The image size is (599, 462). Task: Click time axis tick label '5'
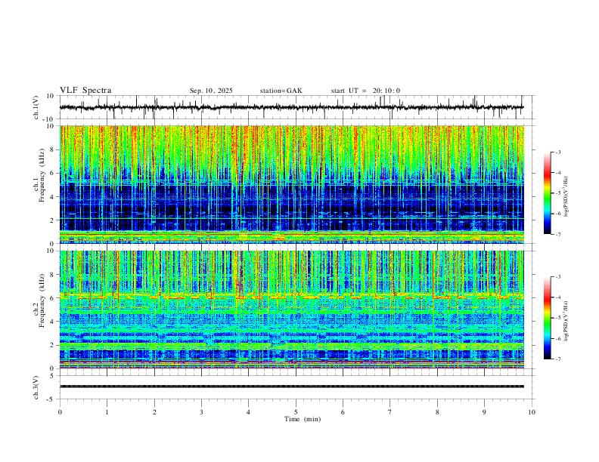coord(296,412)
